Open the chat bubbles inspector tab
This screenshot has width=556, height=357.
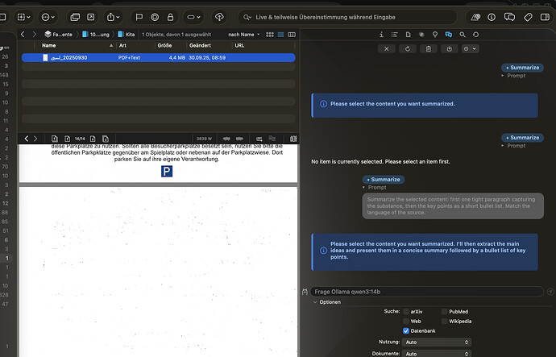(449, 35)
